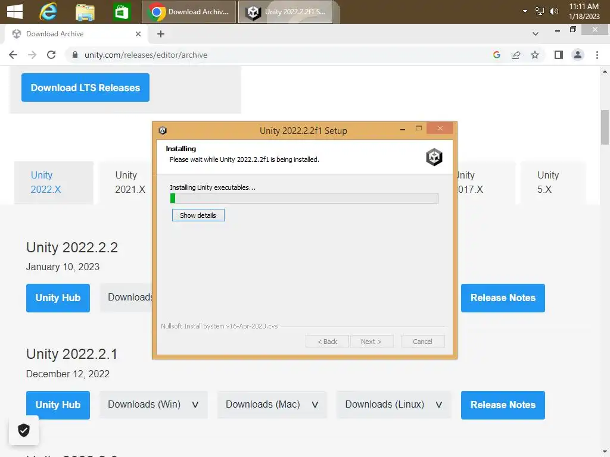Open Release Notes for Unity 2022.2.2
Screen dimensions: 610x457
click(503, 298)
